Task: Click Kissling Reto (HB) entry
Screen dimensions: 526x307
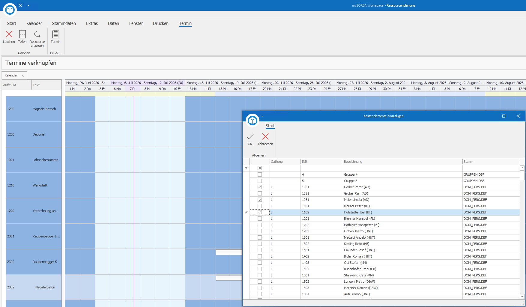Action: coord(357,244)
